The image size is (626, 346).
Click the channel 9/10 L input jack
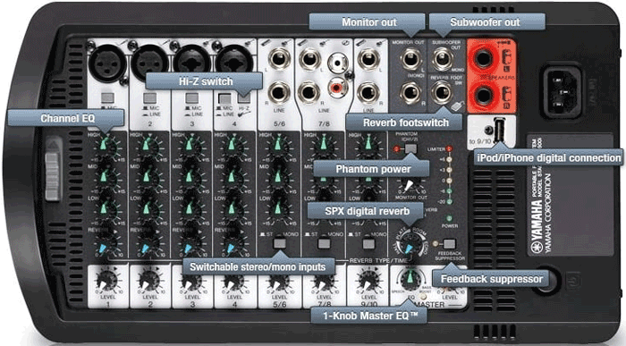pos(368,59)
